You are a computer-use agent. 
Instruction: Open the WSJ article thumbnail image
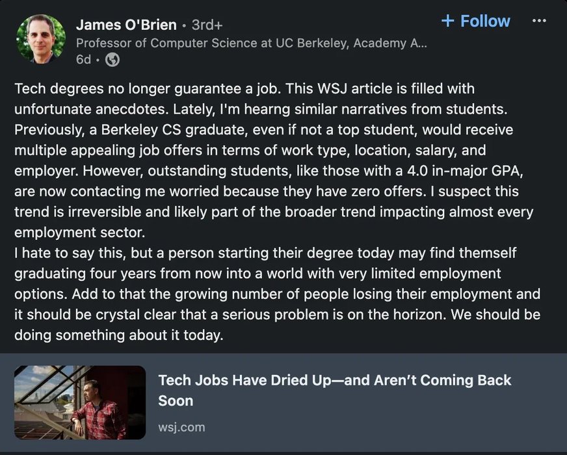[80, 402]
